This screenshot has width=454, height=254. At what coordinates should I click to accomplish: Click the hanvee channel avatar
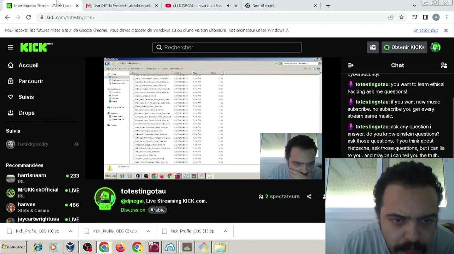(11, 207)
